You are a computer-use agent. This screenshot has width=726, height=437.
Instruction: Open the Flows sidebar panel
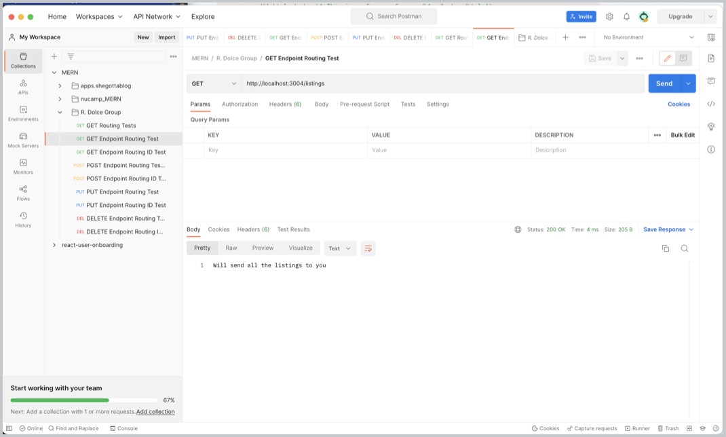click(x=23, y=193)
